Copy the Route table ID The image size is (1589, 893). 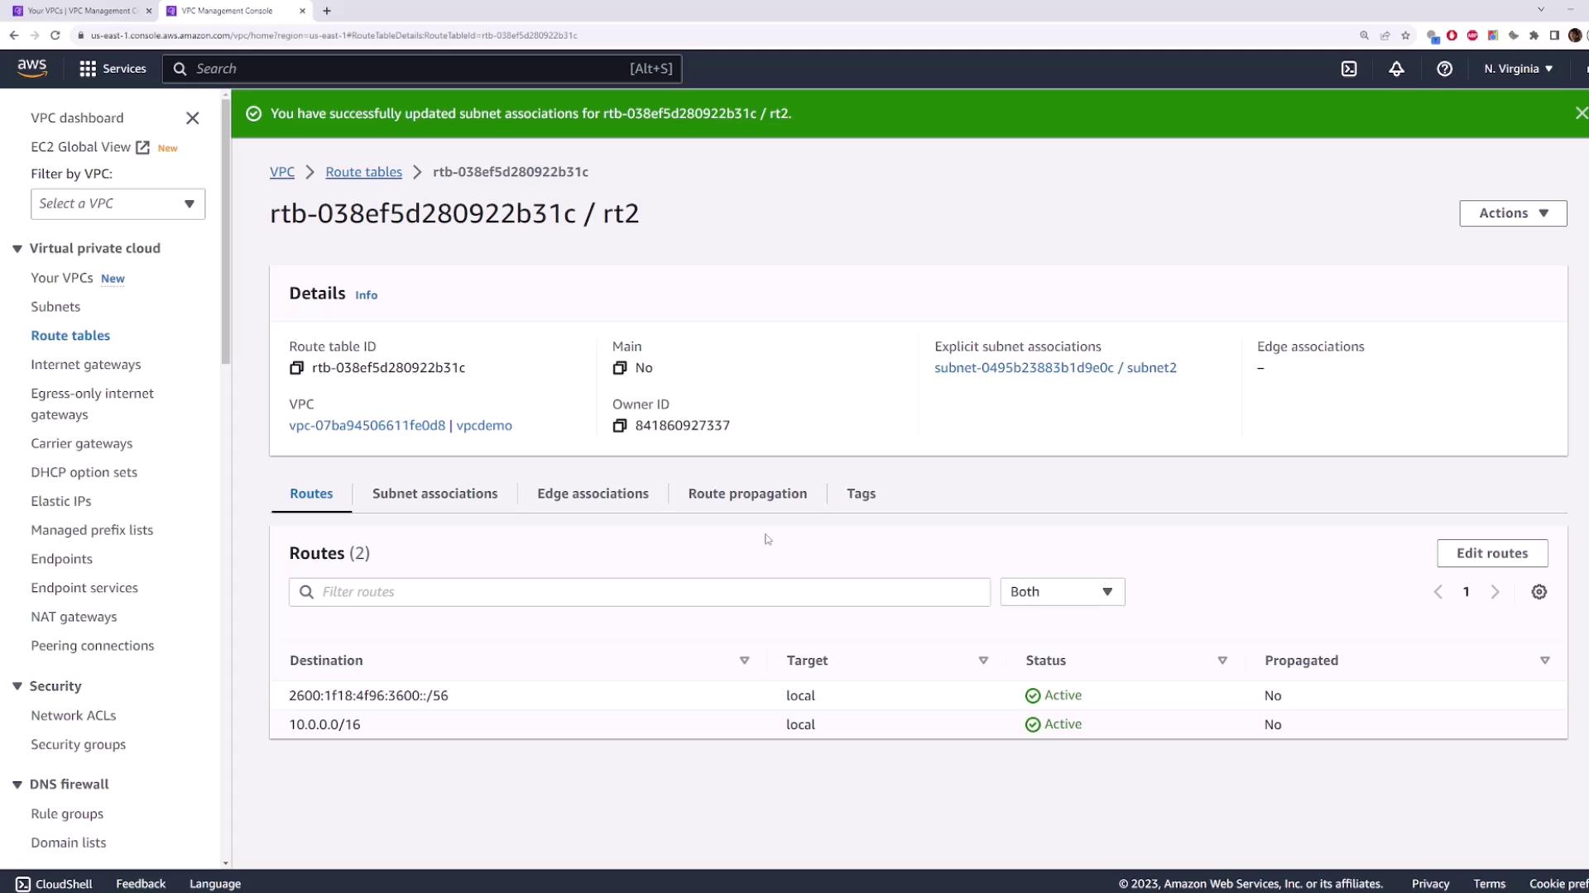[x=296, y=368]
